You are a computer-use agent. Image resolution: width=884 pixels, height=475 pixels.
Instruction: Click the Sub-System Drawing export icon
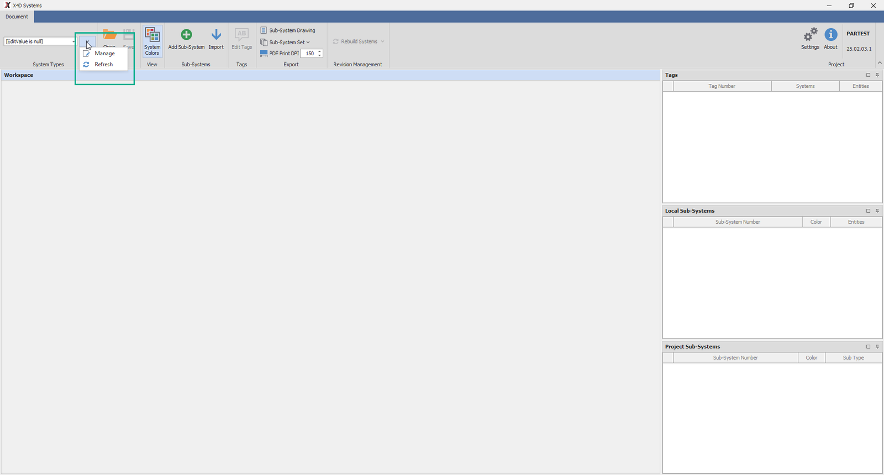(264, 30)
